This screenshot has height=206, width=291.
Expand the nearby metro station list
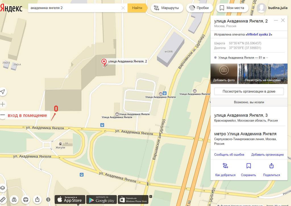click(x=267, y=58)
